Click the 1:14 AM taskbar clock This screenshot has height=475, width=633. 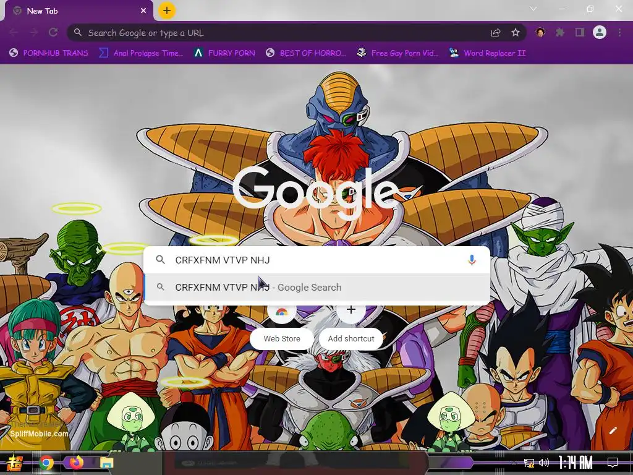(576, 463)
